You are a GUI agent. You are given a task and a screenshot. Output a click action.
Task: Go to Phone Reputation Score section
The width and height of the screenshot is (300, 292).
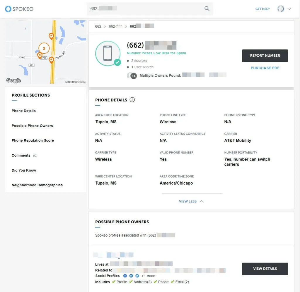(x=33, y=141)
